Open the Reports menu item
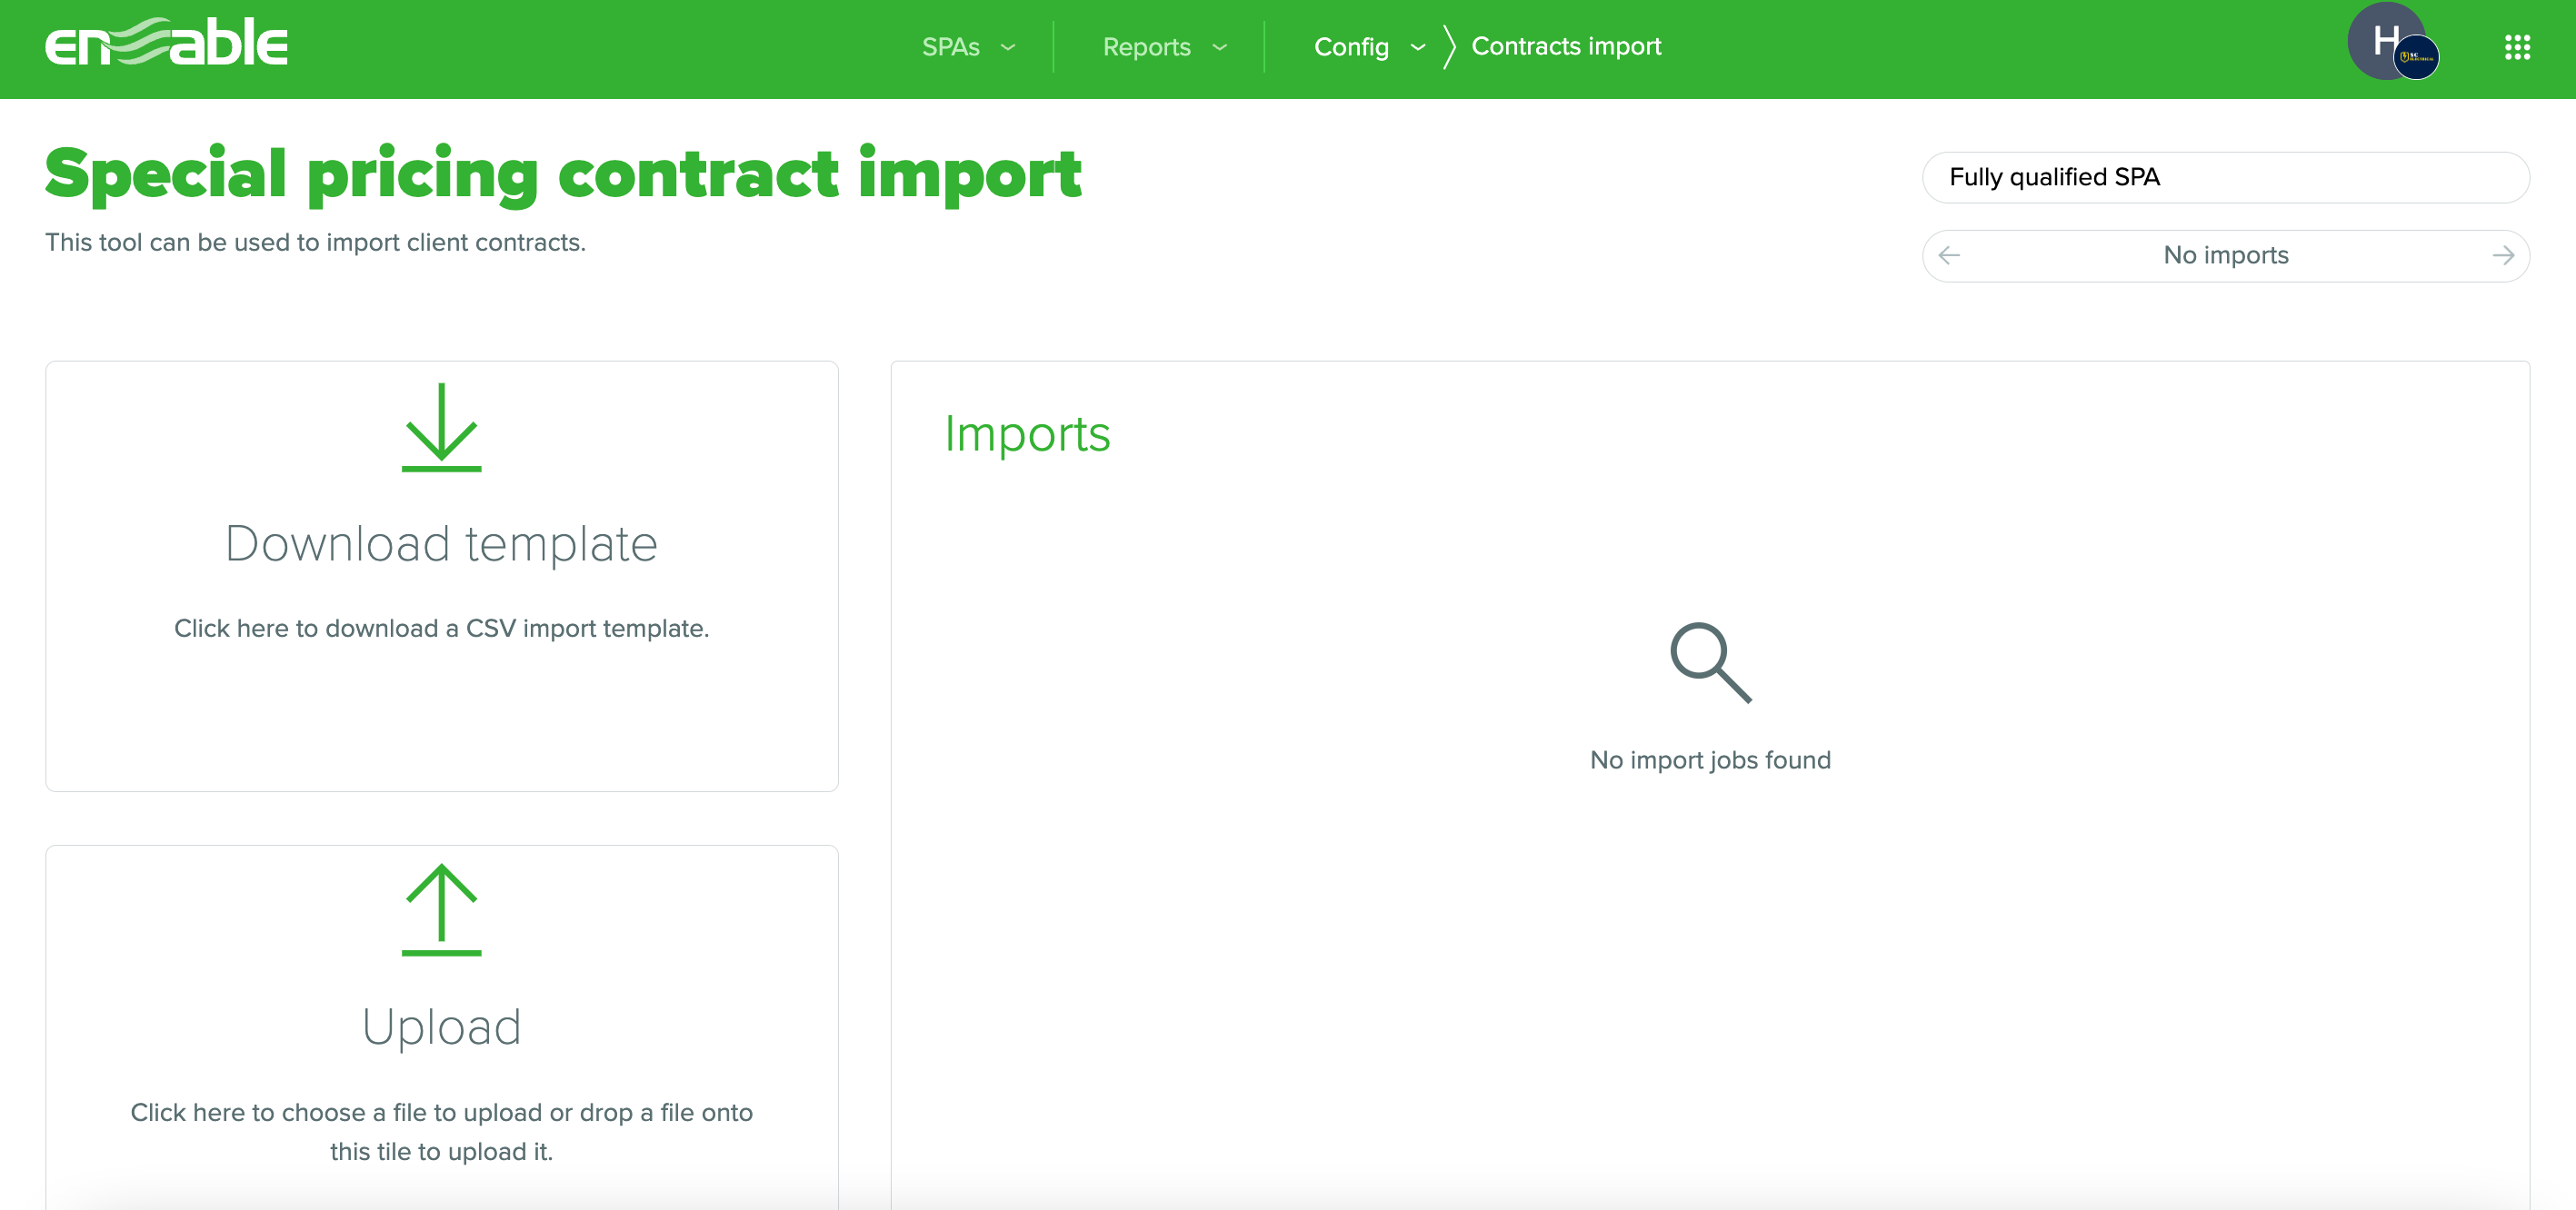2576x1210 pixels. 1146,47
